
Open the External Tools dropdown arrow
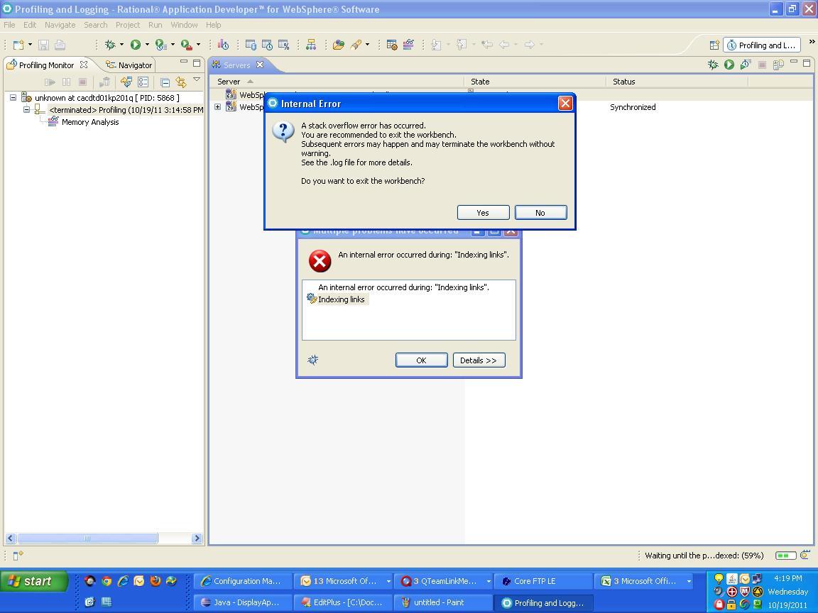pyautogui.click(x=198, y=45)
